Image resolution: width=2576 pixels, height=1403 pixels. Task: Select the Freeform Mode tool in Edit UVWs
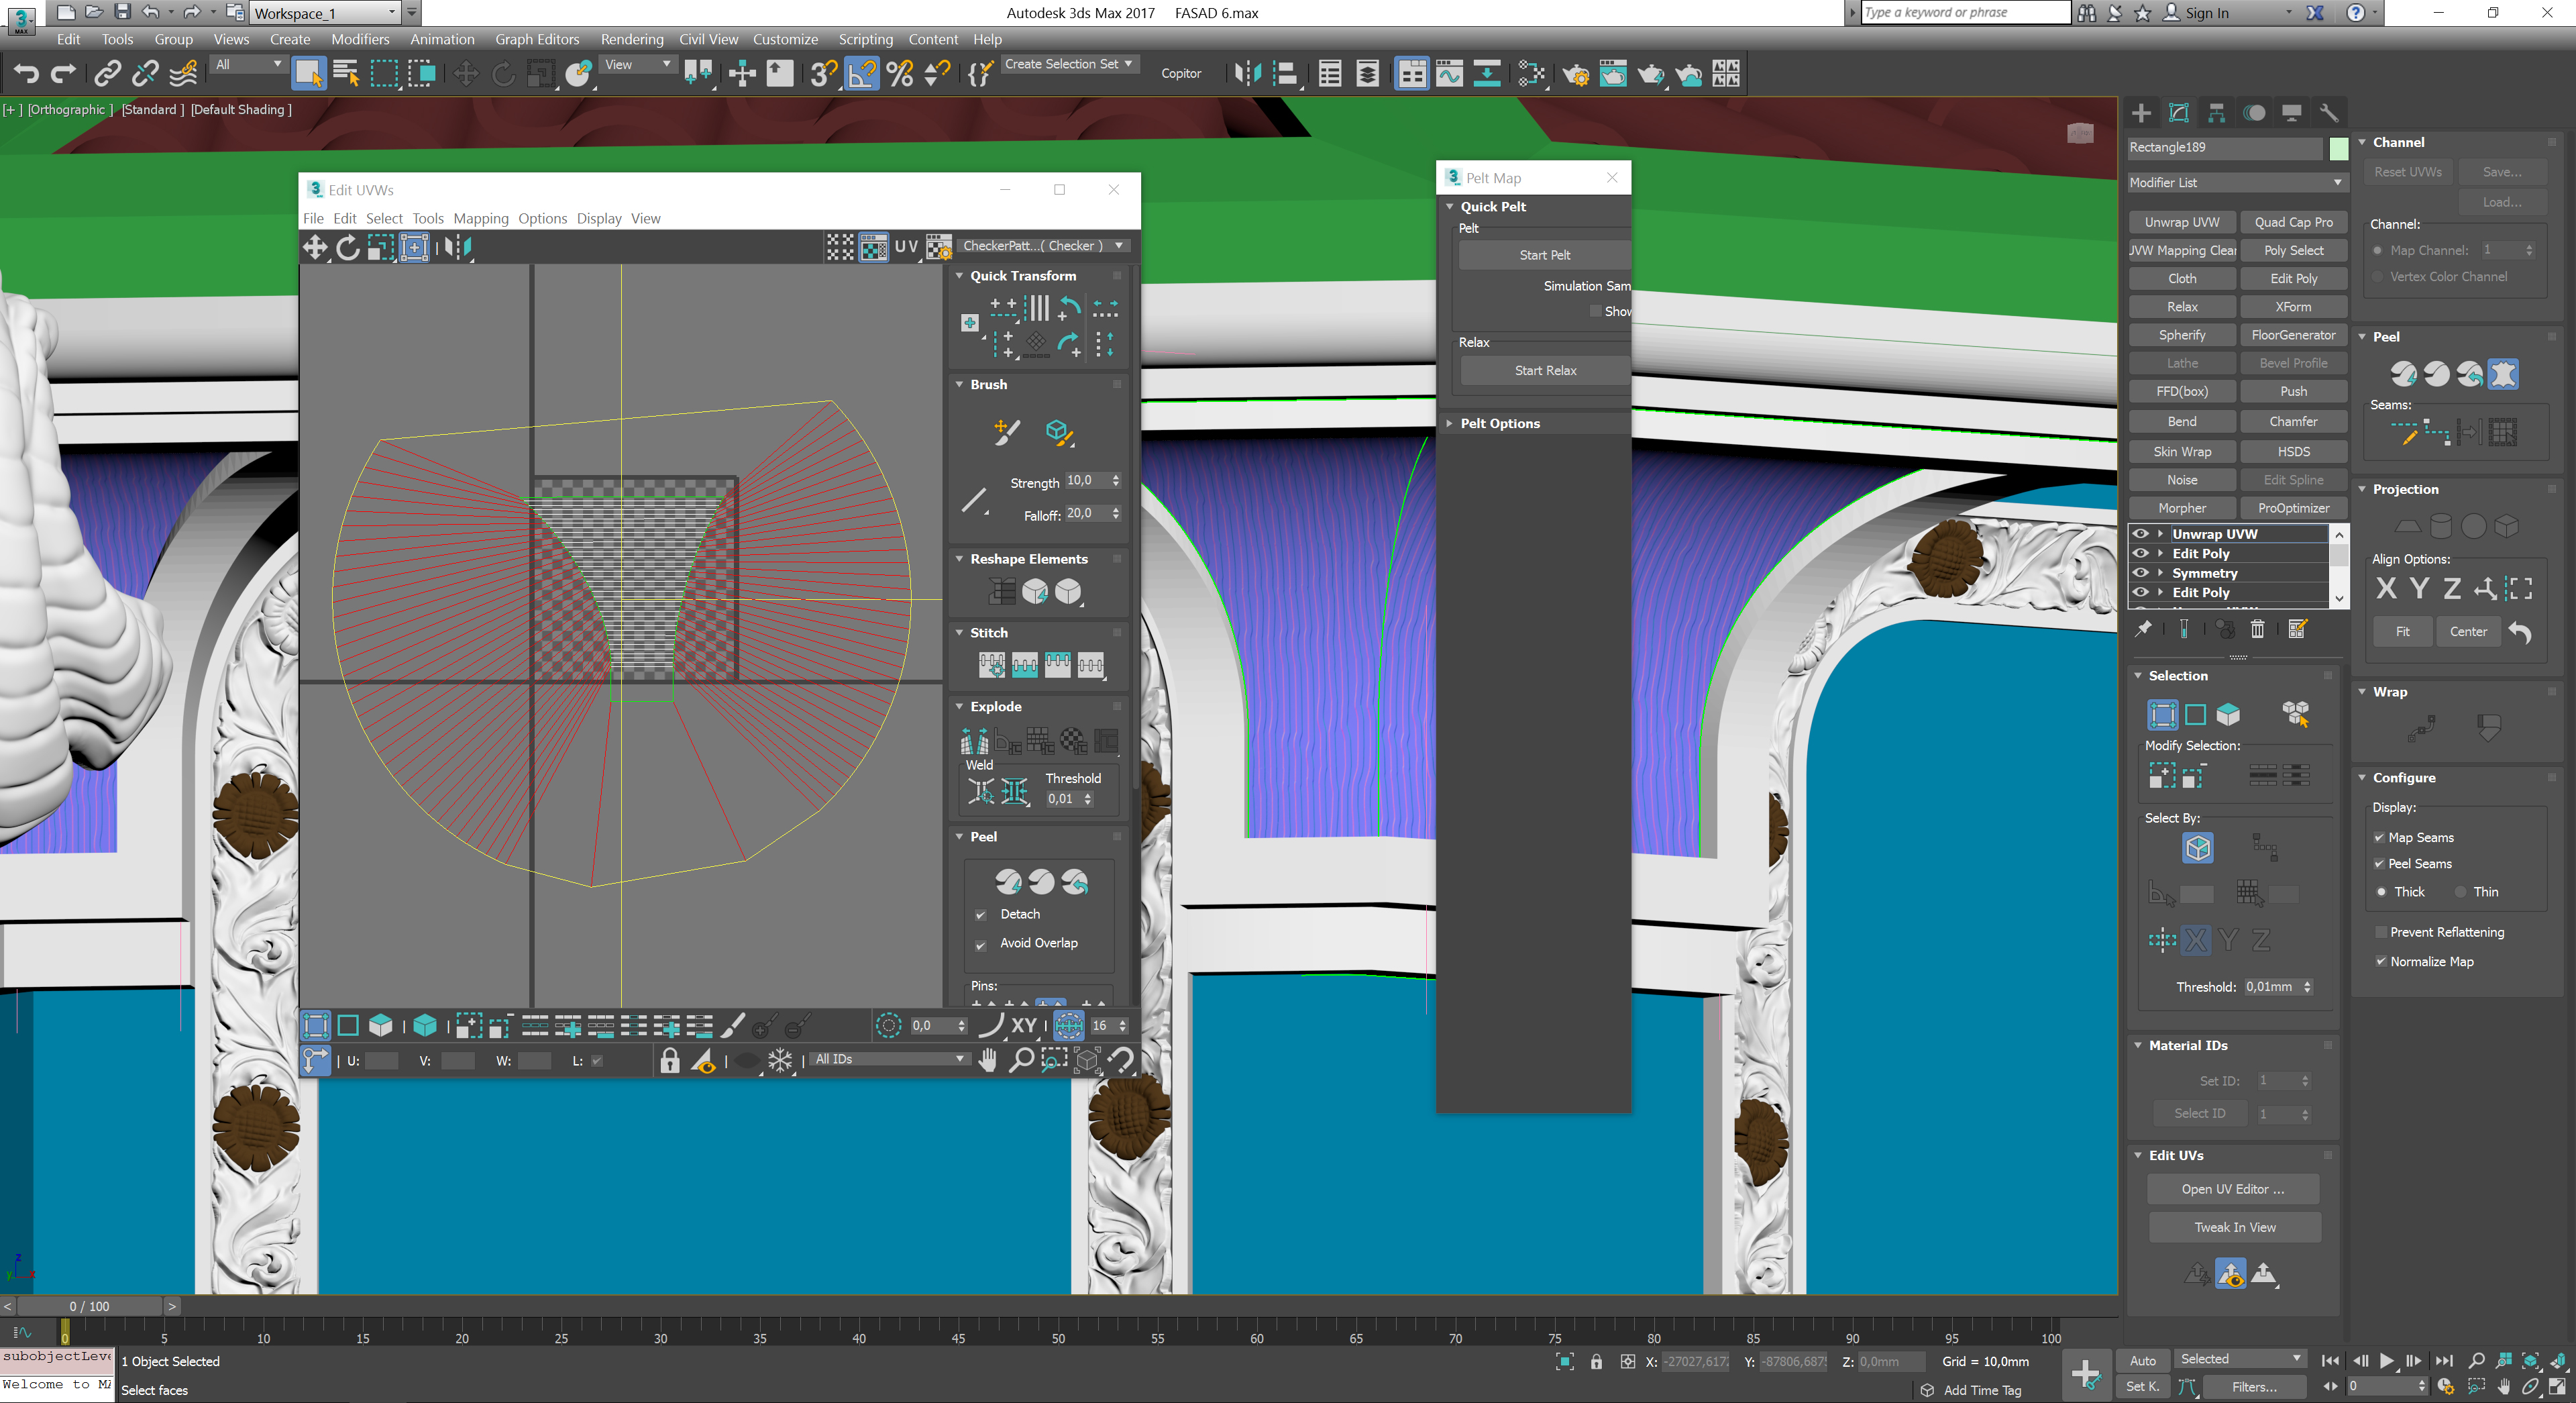414,247
